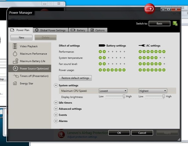Click the New power plan button
The width and height of the screenshot is (188, 146).
(x=21, y=38)
